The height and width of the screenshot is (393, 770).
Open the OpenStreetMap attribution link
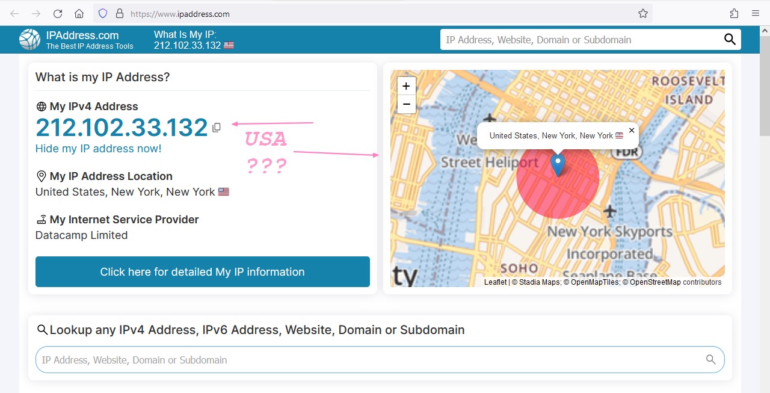coord(655,282)
